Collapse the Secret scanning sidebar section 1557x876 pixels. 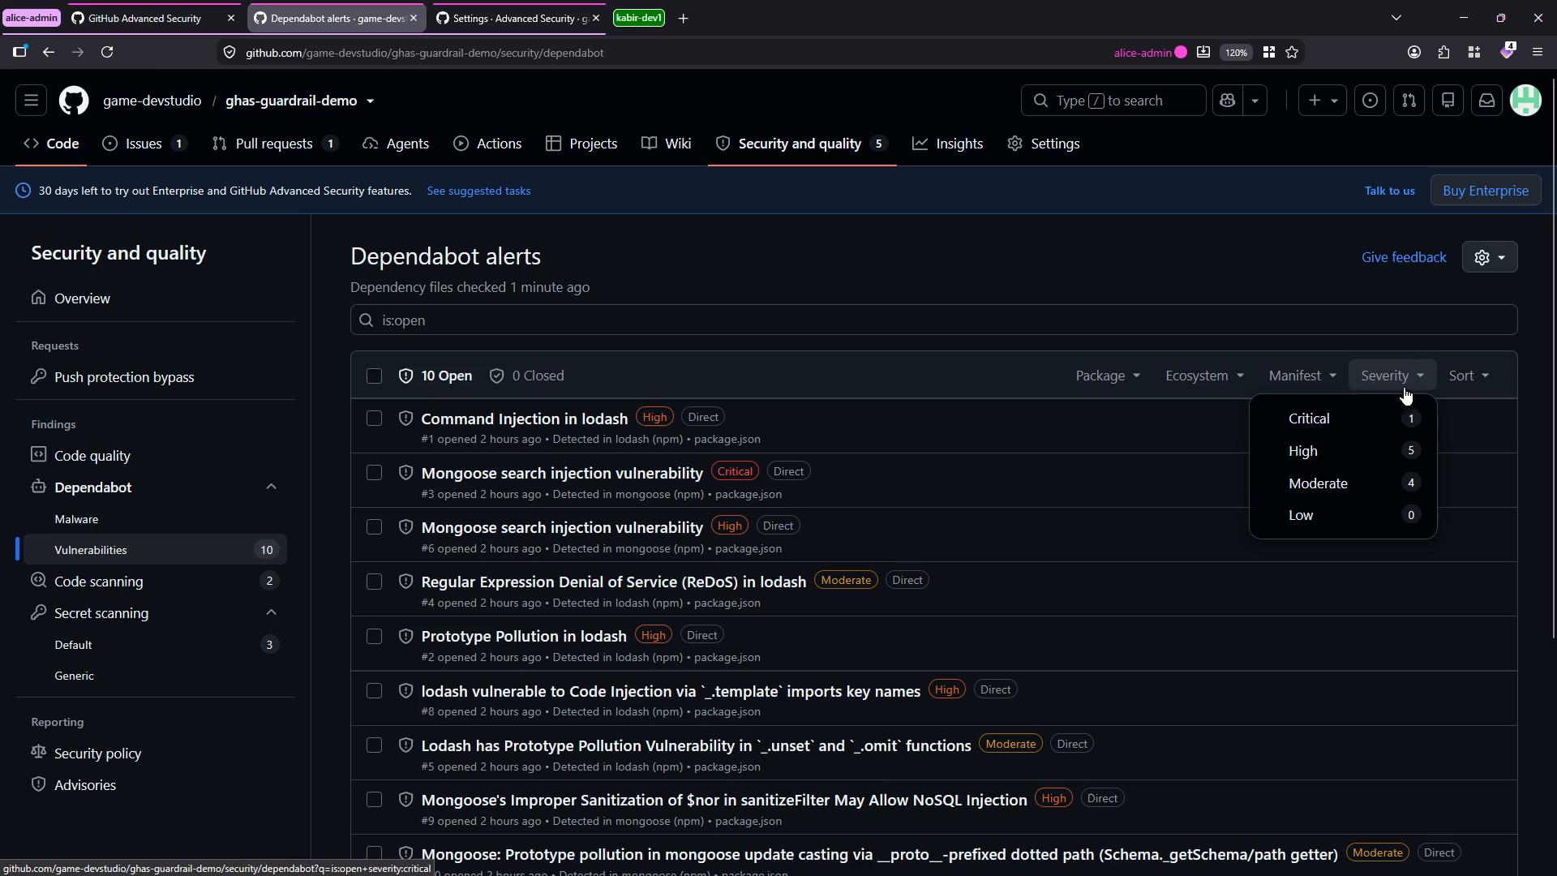coord(271,613)
